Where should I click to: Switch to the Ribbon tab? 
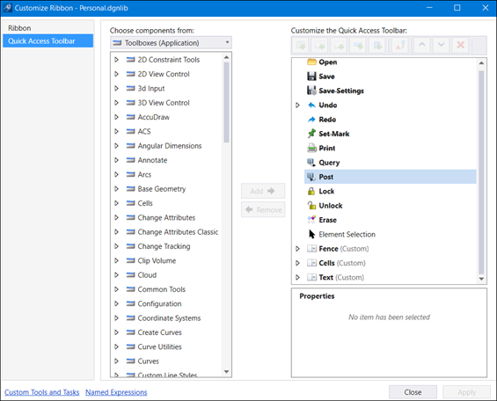pyautogui.click(x=19, y=28)
